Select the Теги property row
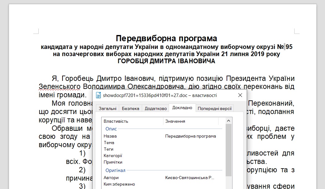 click(109, 149)
